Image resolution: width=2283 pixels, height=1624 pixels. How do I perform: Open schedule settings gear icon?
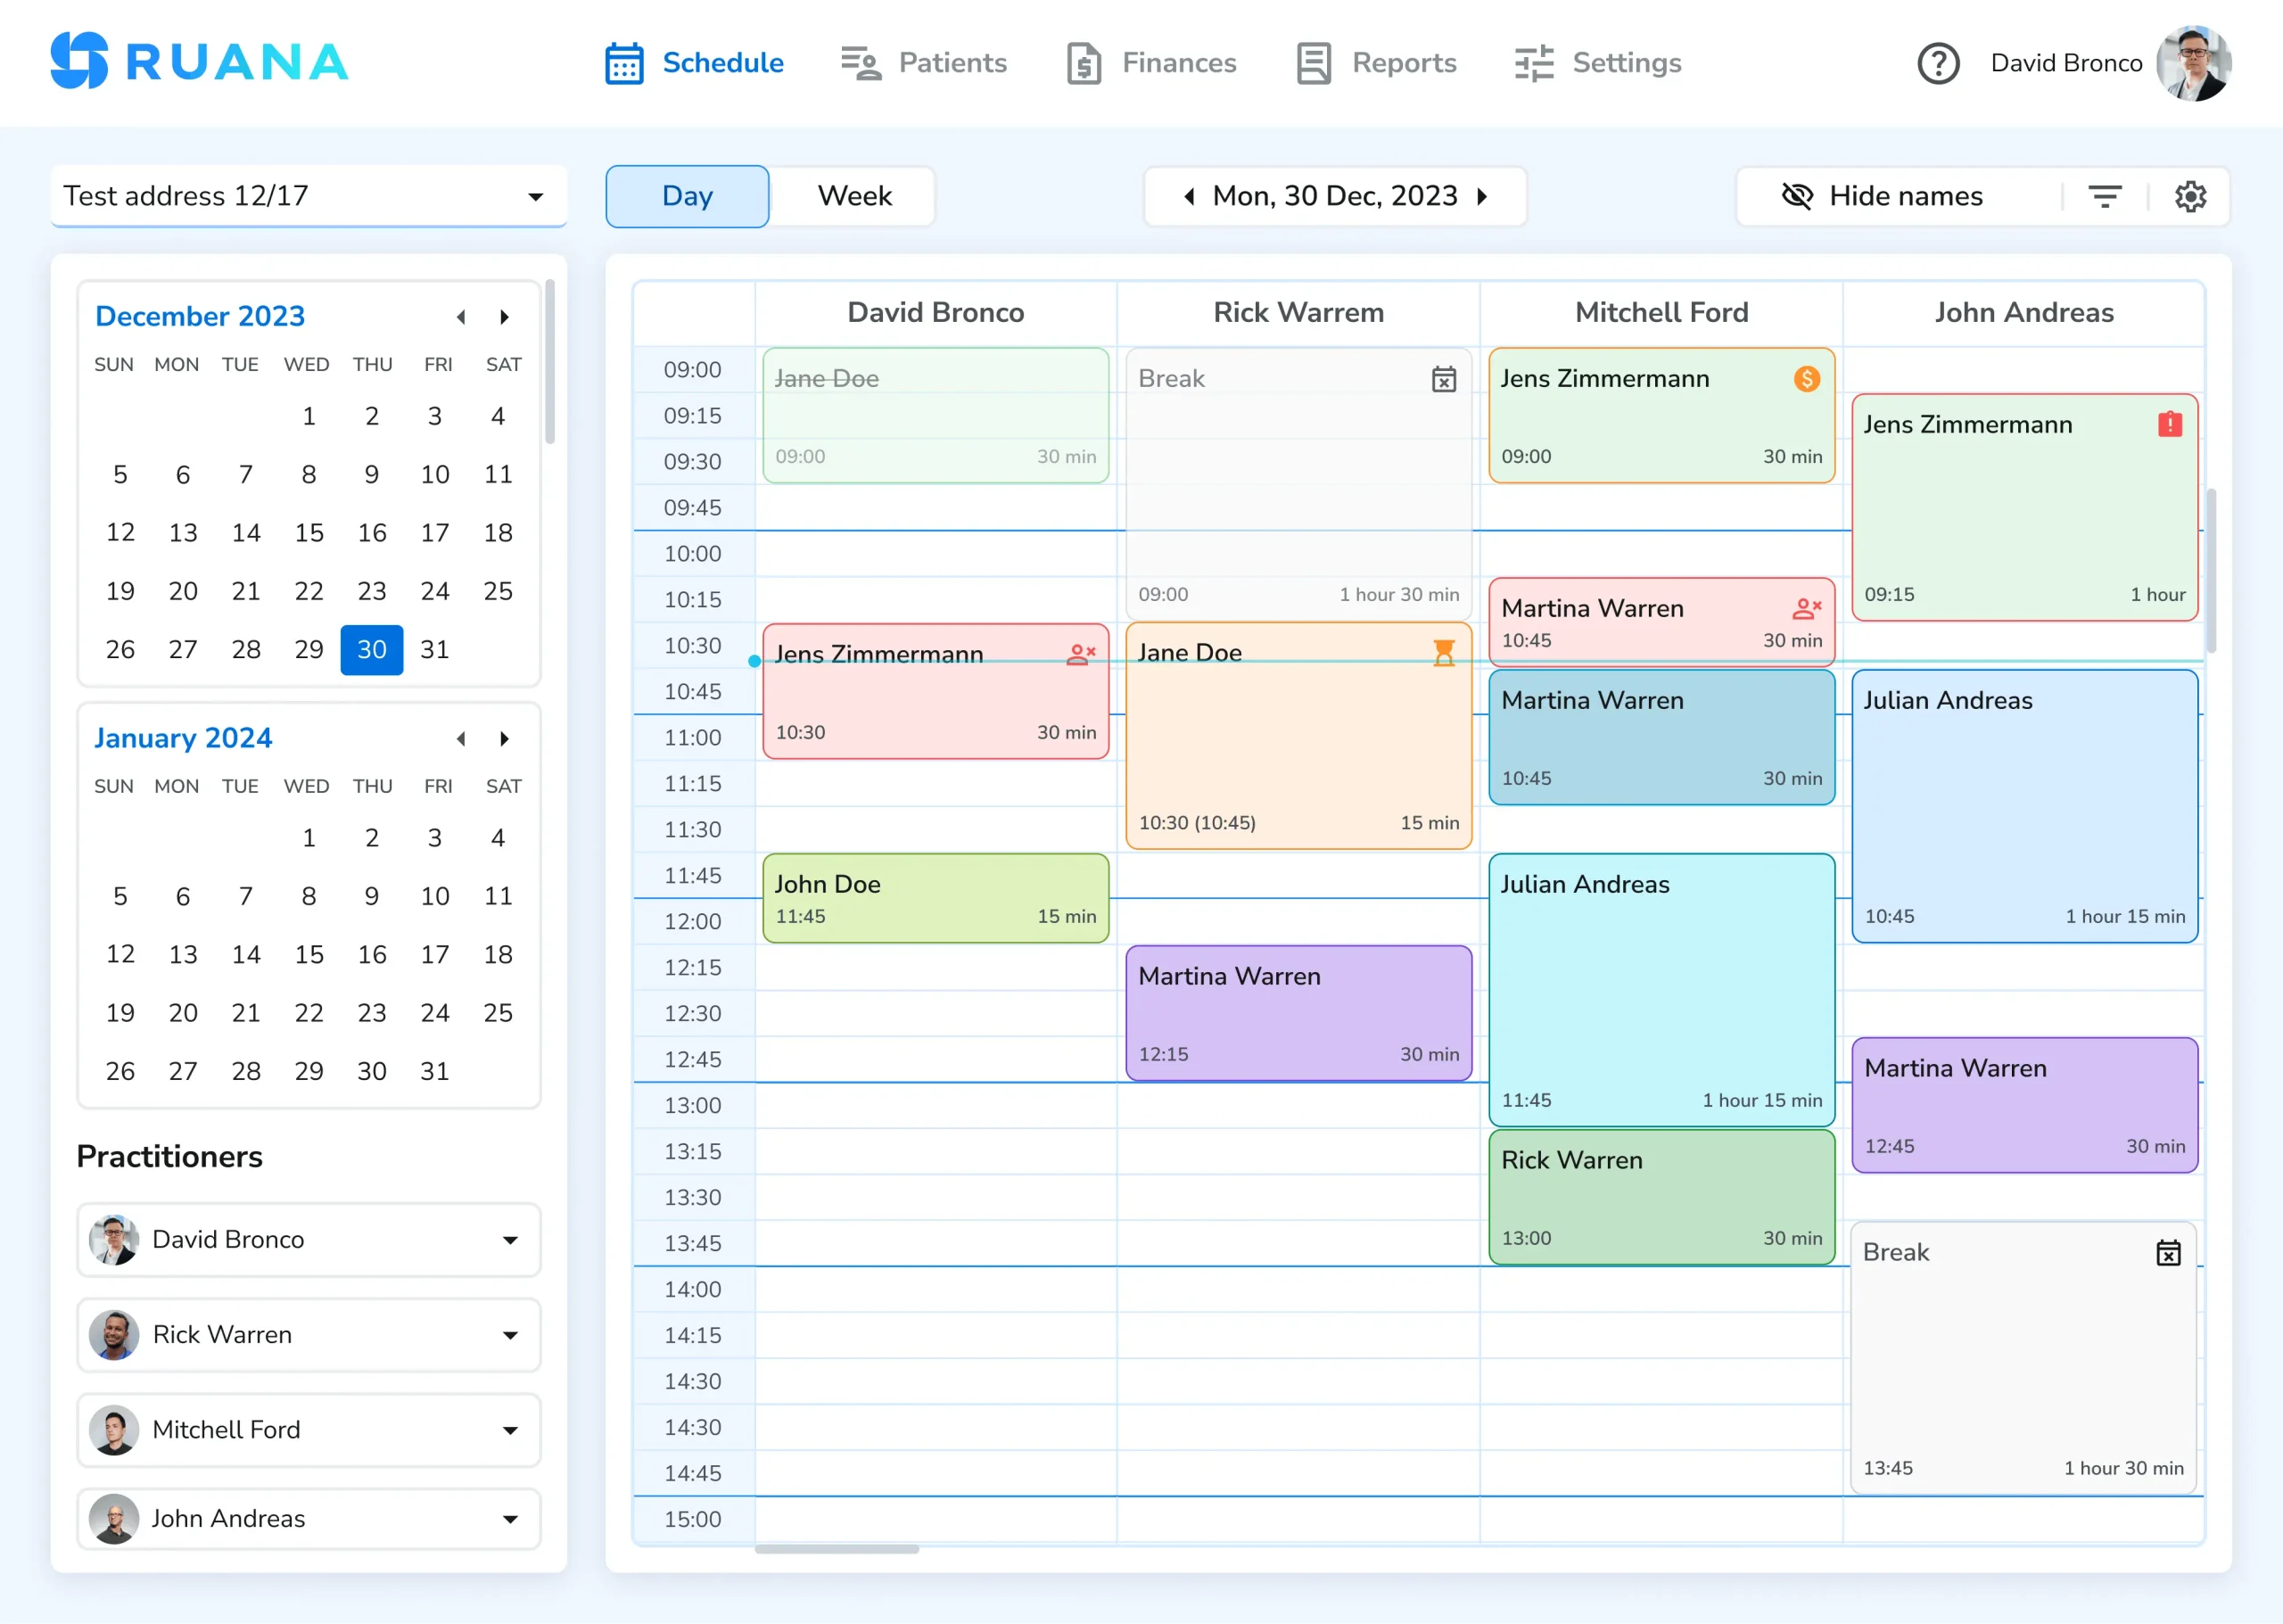pos(2190,196)
